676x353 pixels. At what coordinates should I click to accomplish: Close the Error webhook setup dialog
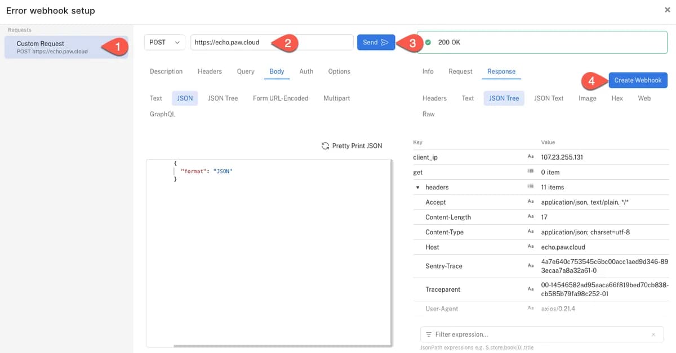[667, 10]
